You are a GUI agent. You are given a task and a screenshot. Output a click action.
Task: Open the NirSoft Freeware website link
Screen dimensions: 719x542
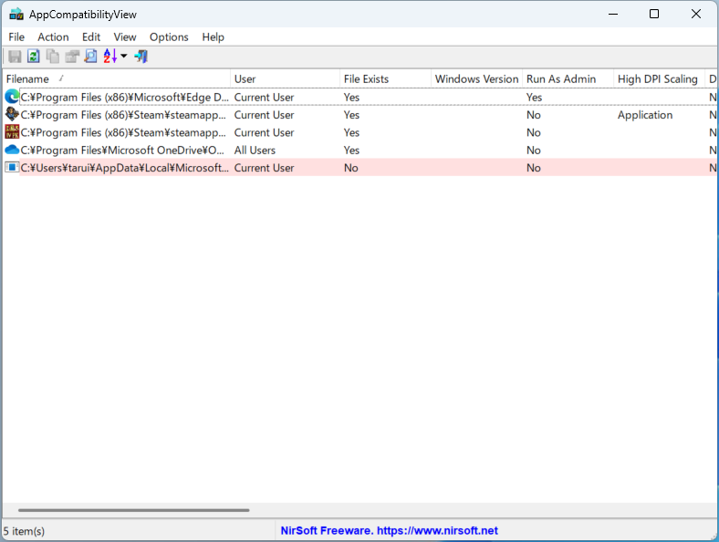pyautogui.click(x=389, y=530)
